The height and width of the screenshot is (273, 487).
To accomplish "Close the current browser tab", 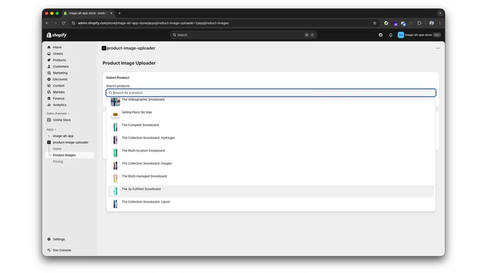I will [111, 13].
